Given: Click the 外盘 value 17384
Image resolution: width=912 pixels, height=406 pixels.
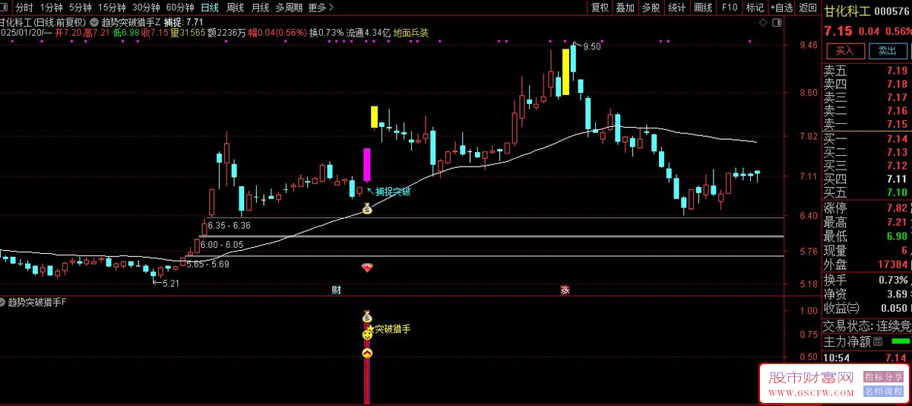Looking at the screenshot, I should pyautogui.click(x=893, y=265).
